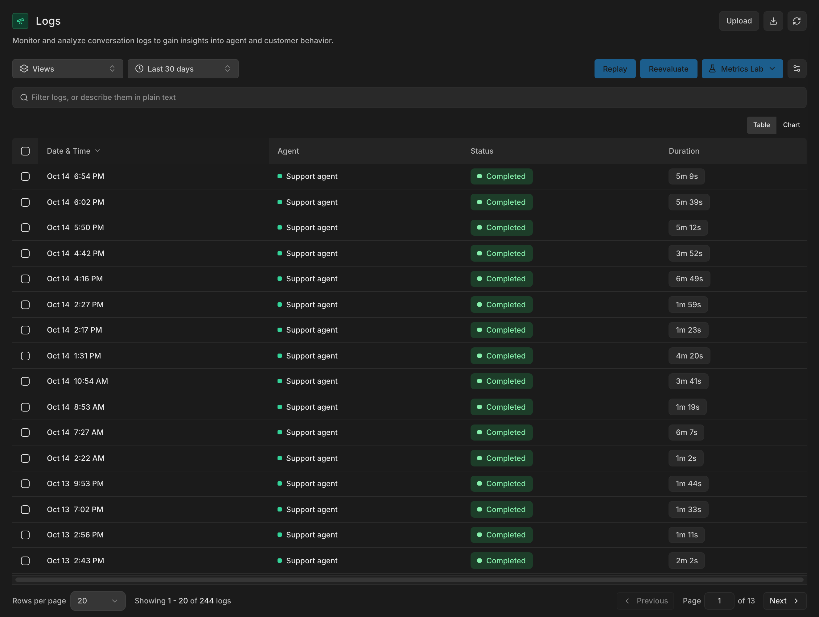Select the Oct 14 10:54 AM log checkbox
819x617 pixels.
tap(25, 381)
